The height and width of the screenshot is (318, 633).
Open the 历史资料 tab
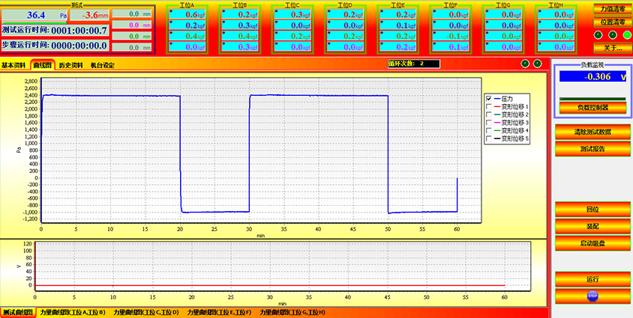[x=71, y=66]
